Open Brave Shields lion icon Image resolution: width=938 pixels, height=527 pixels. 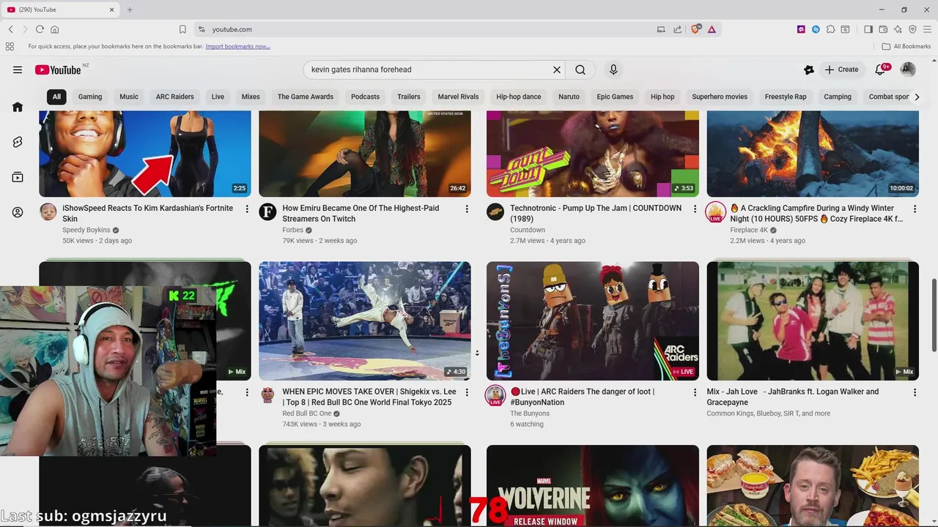pyautogui.click(x=695, y=29)
